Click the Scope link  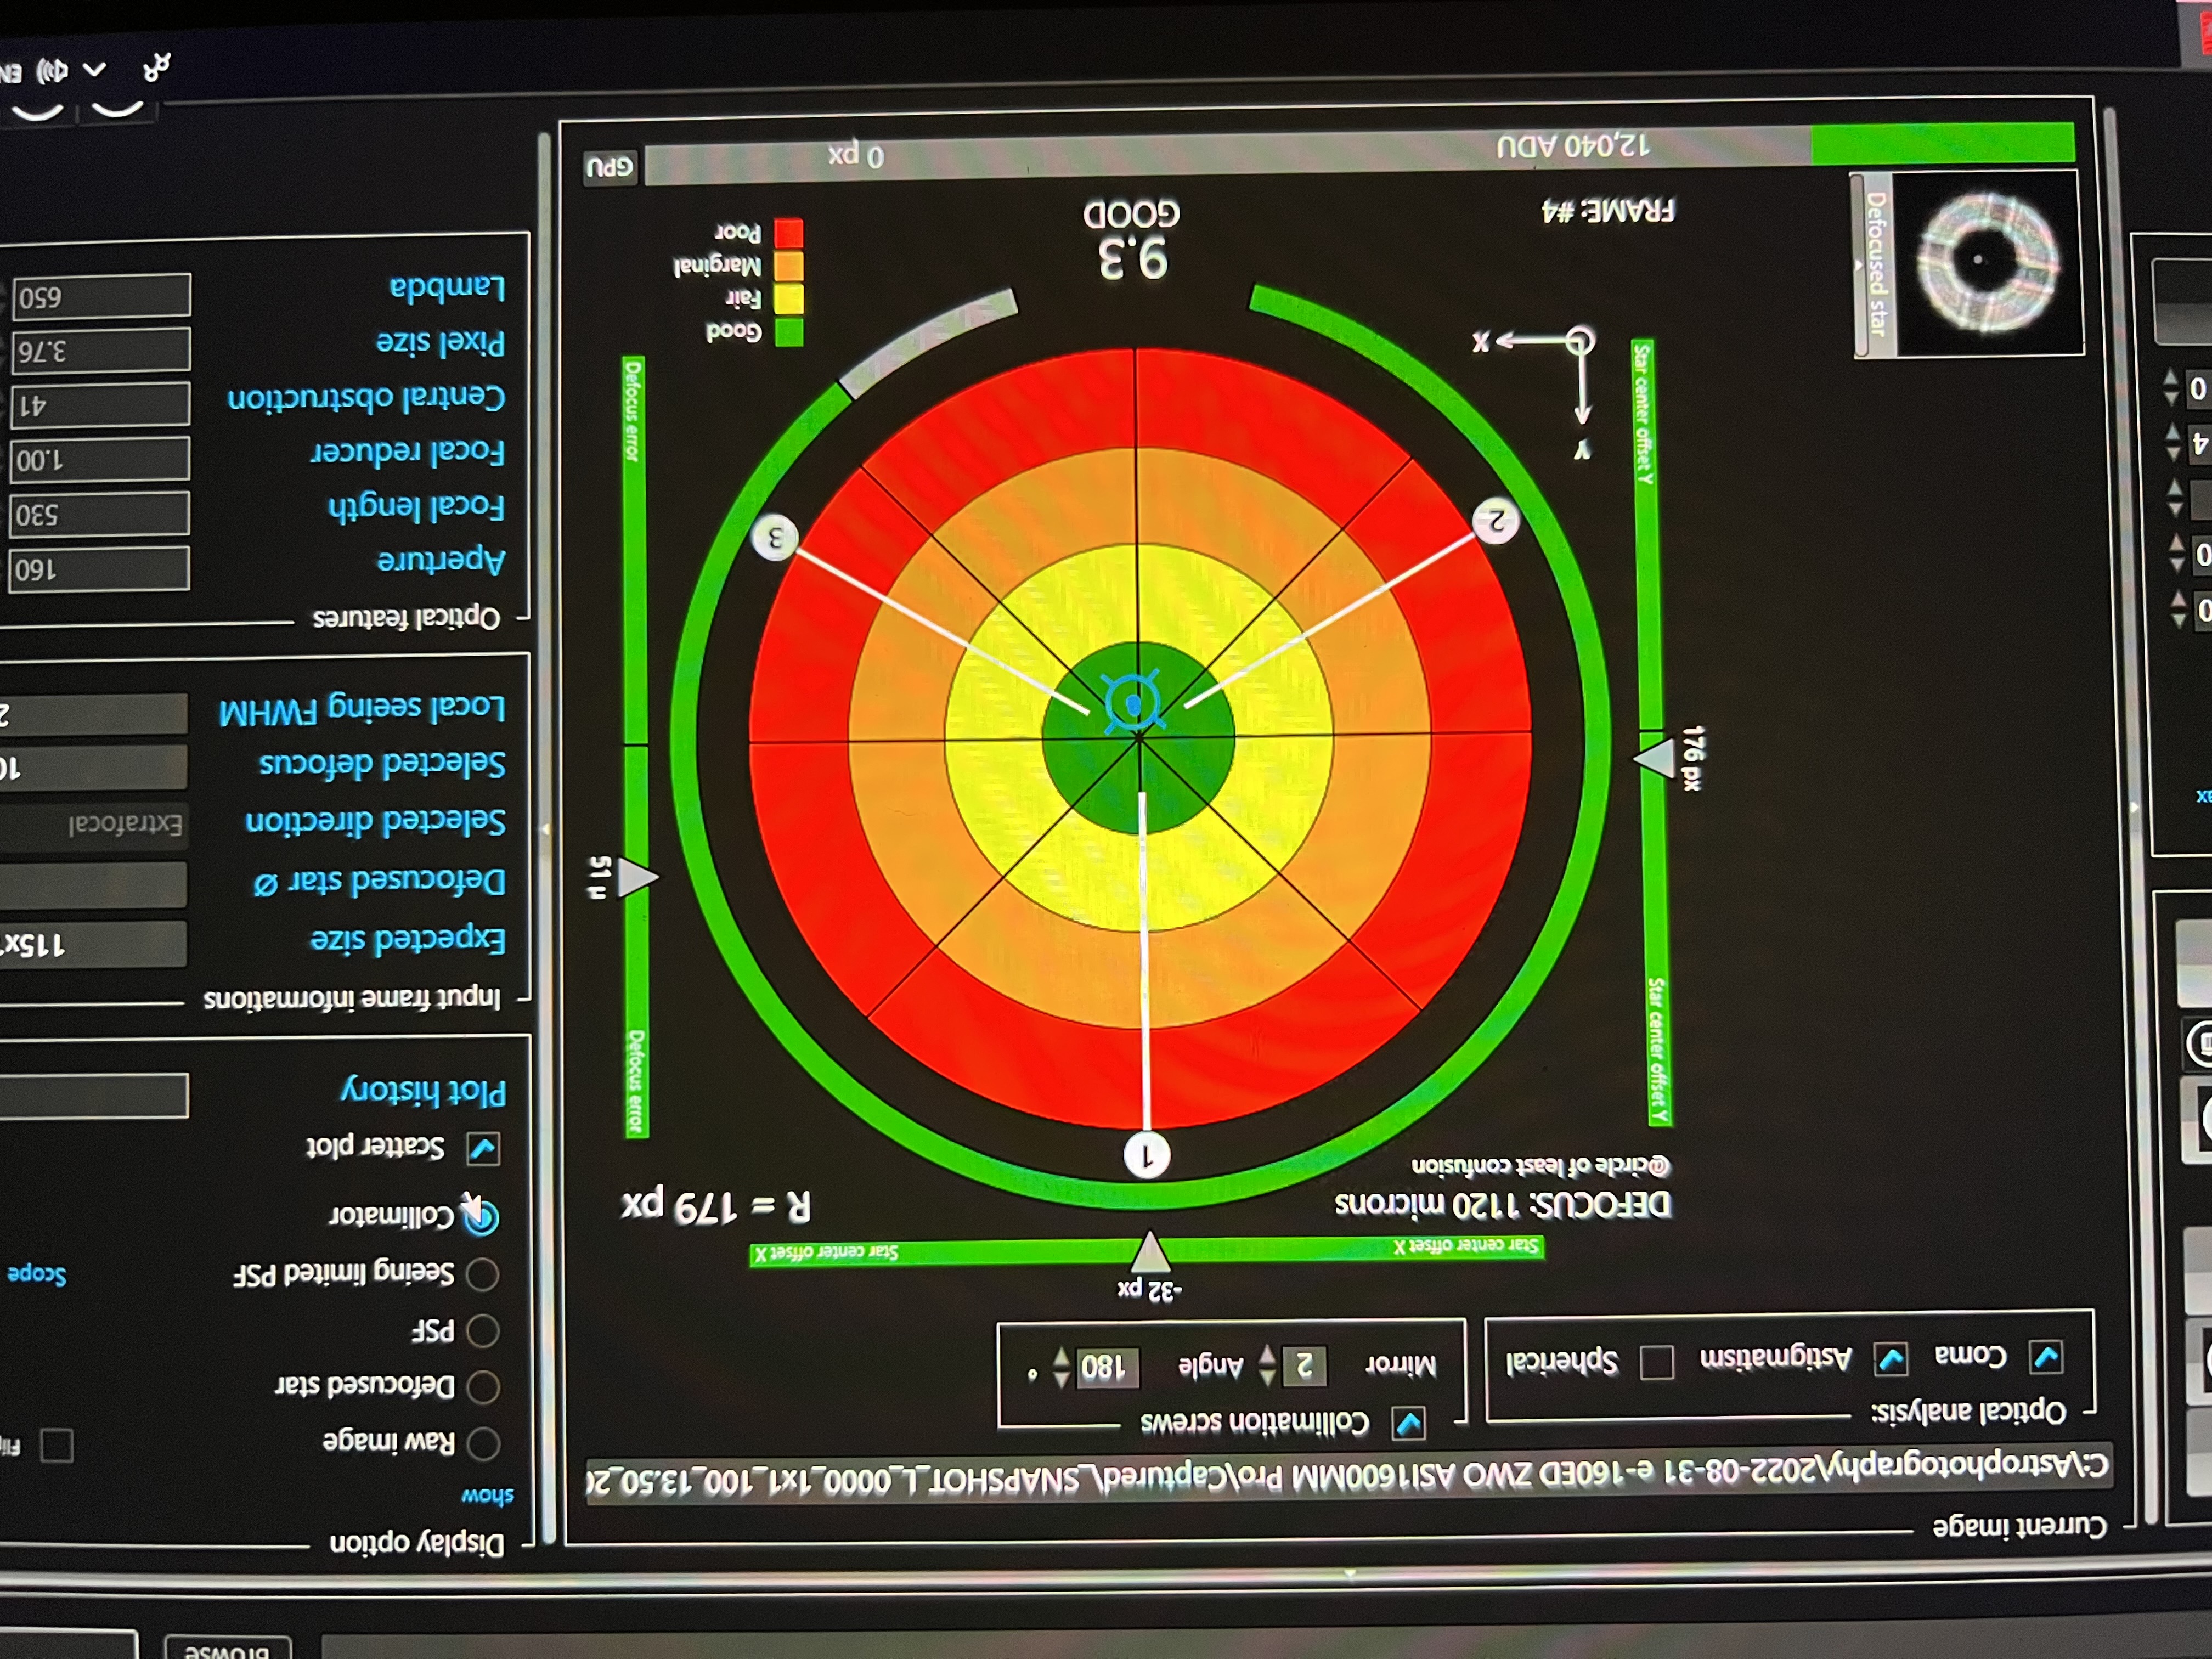coord(36,1275)
